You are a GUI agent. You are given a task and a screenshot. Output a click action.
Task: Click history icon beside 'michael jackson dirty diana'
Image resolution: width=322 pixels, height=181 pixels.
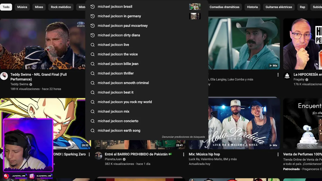pos(93,35)
